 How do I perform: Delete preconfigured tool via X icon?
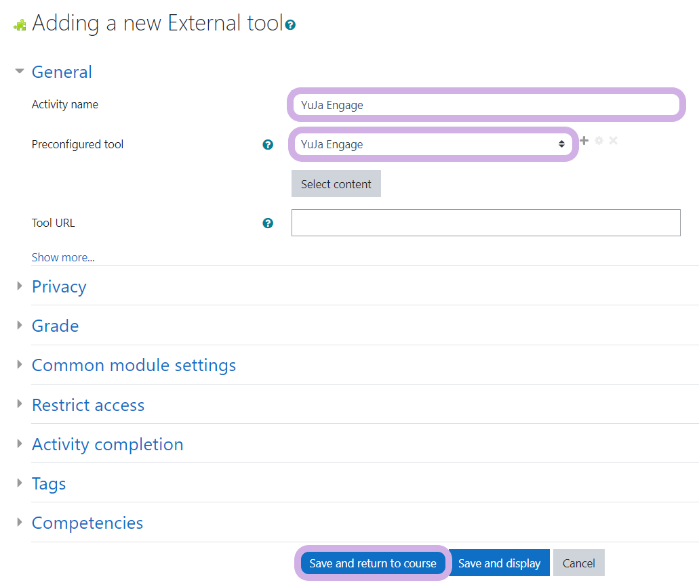(x=614, y=141)
